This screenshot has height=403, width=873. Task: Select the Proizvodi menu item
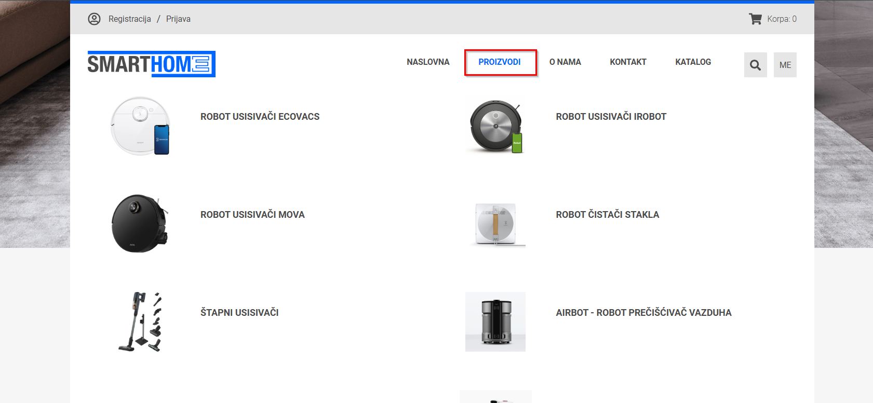pos(500,62)
